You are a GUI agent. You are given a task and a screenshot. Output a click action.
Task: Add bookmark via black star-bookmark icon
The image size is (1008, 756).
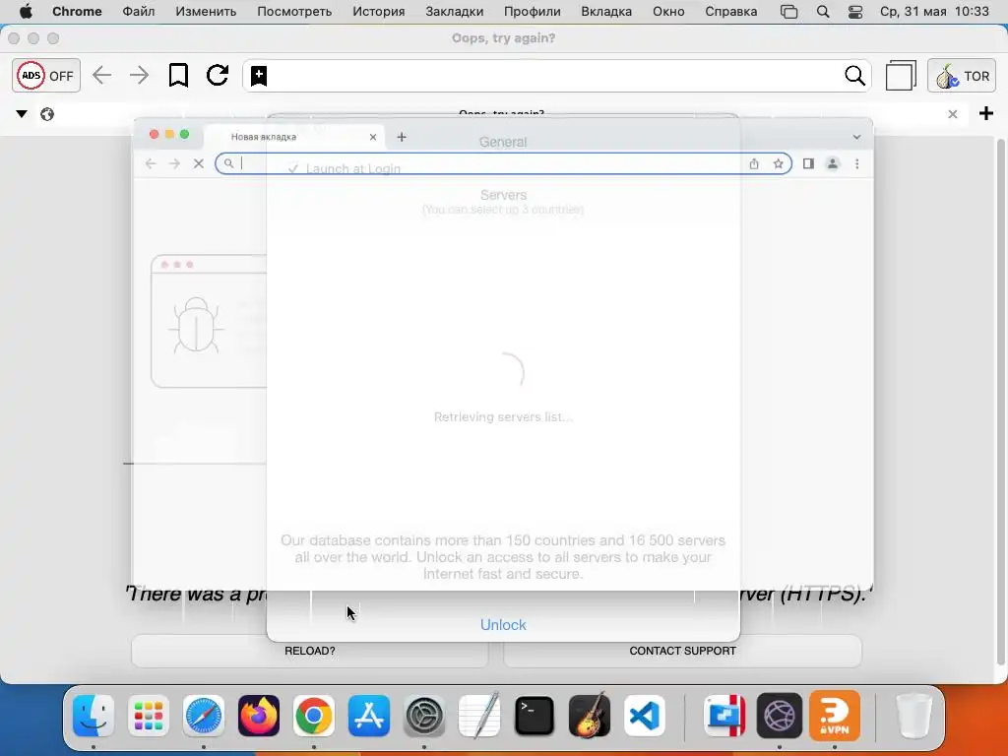click(259, 75)
